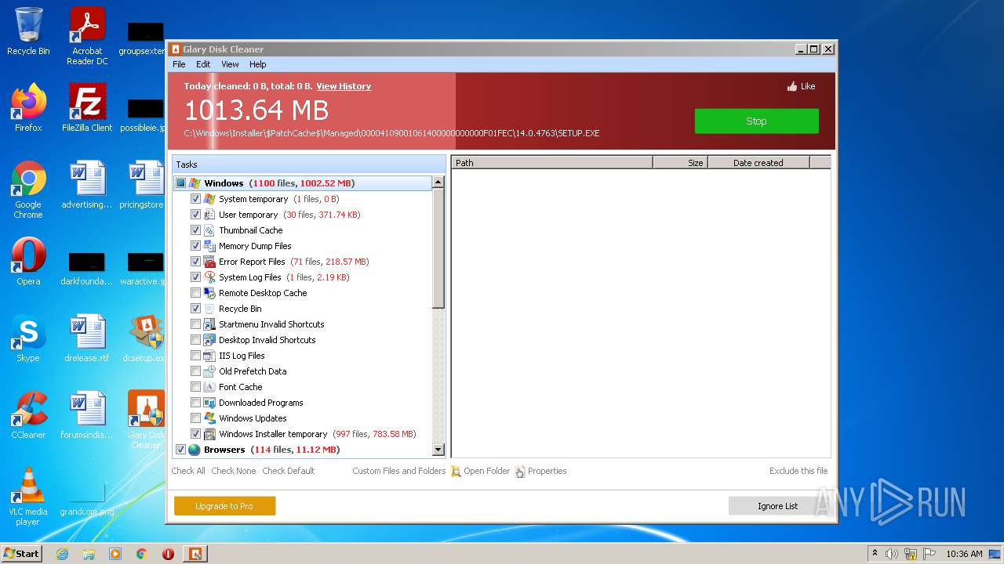
Task: Click the Windows category flag icon
Action: click(x=195, y=183)
